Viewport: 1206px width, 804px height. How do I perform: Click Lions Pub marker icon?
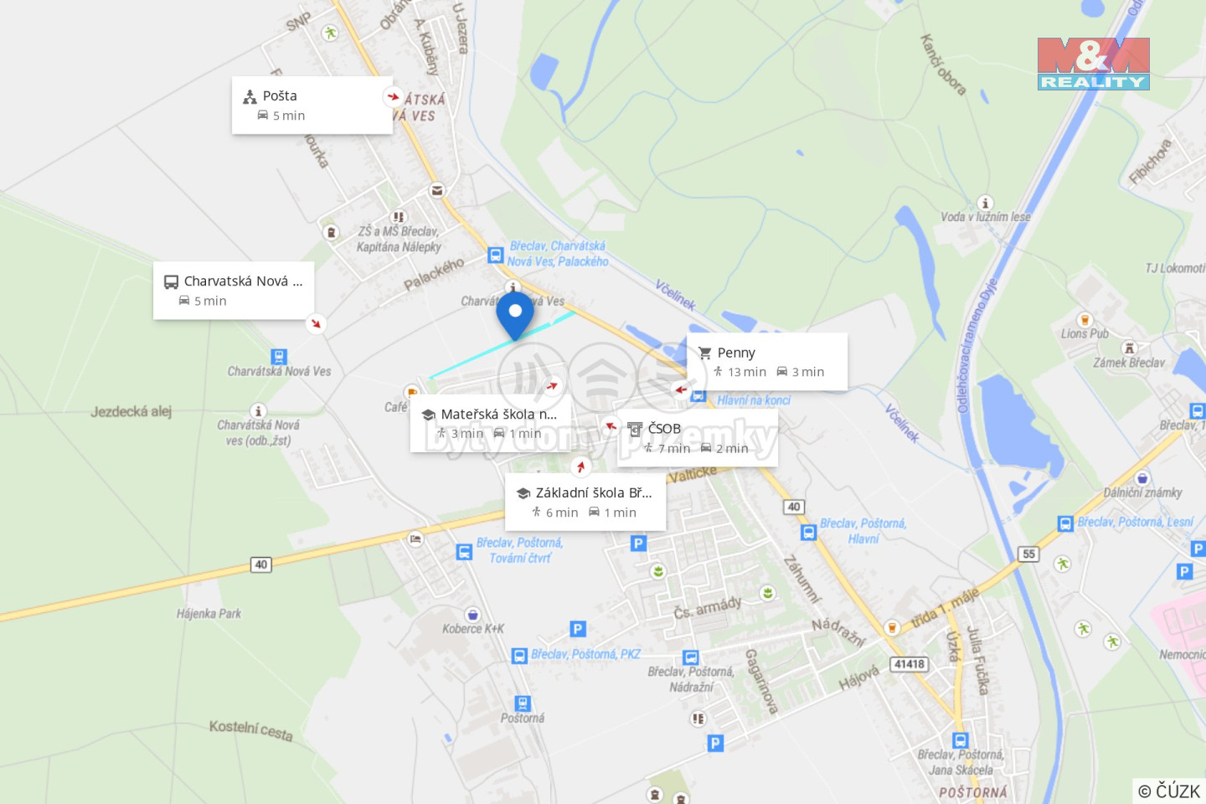(1085, 320)
